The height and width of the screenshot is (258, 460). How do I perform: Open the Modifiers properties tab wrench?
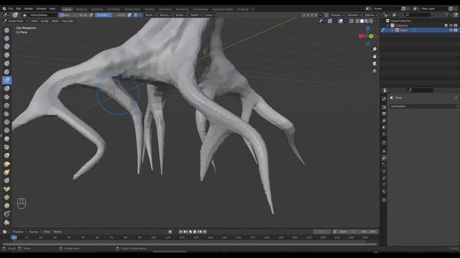384,158
